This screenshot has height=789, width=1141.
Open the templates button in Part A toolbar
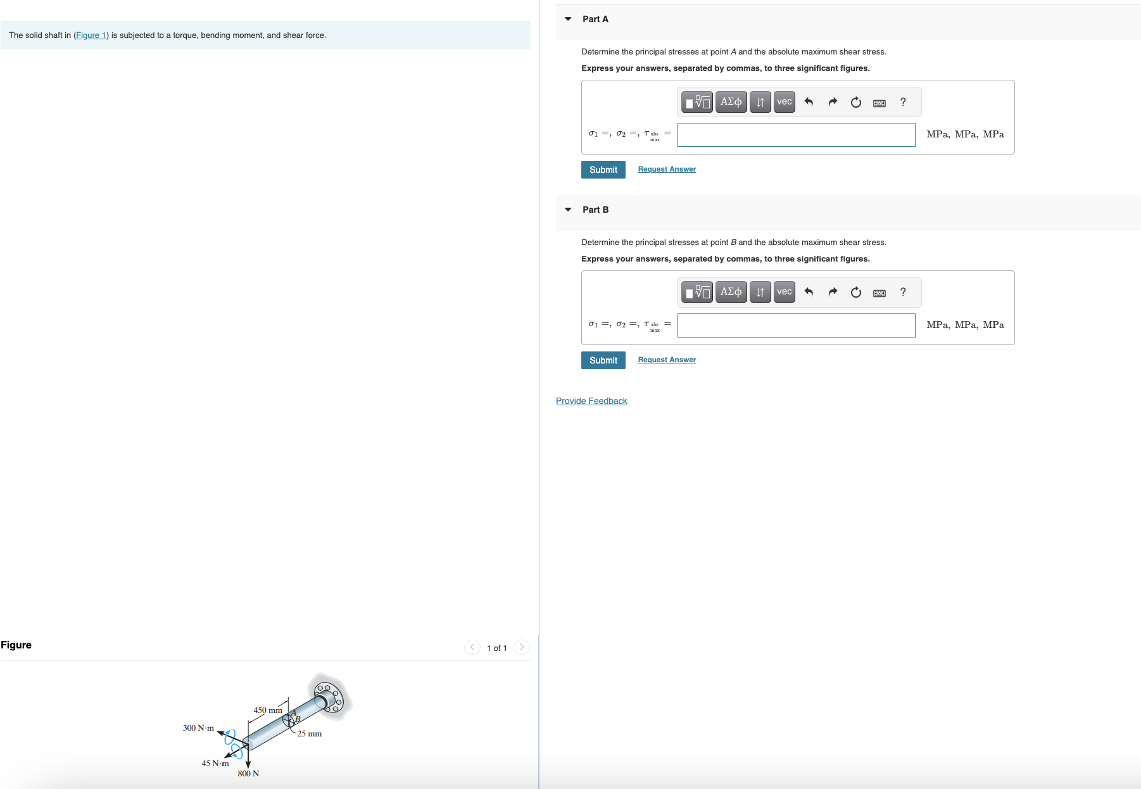(x=697, y=102)
